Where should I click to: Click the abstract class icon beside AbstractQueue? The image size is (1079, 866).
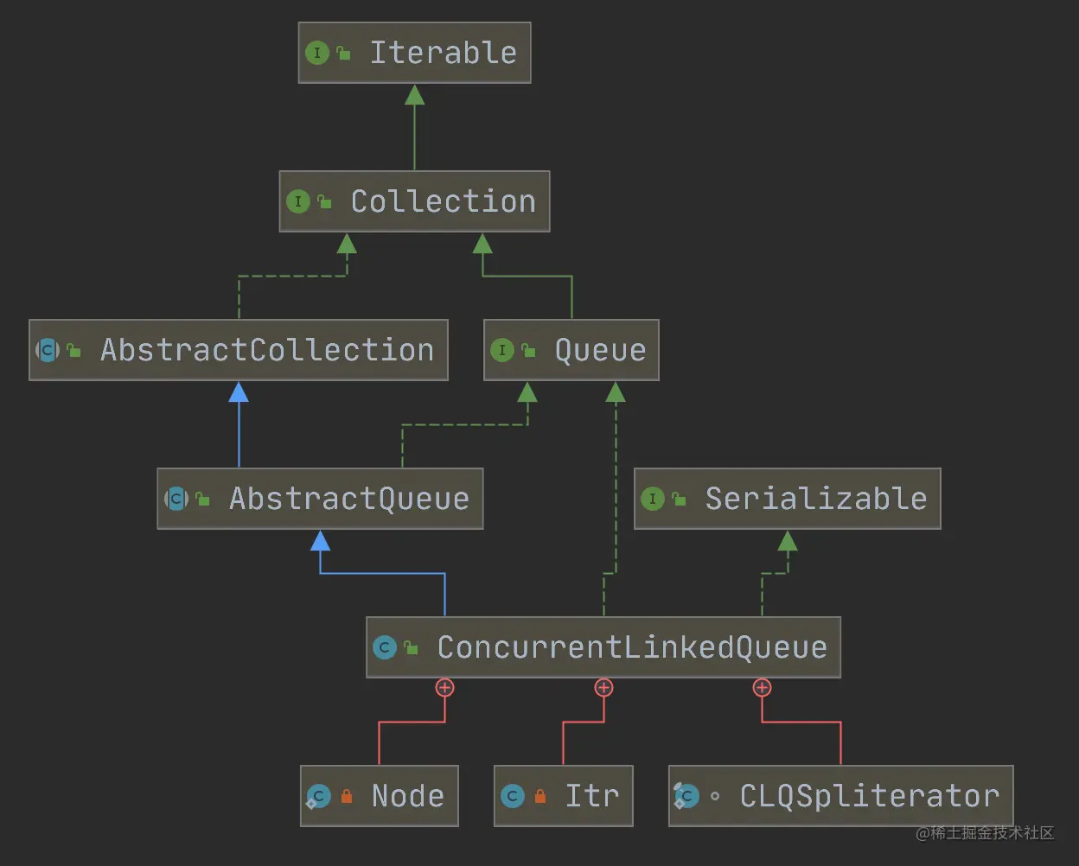point(176,499)
